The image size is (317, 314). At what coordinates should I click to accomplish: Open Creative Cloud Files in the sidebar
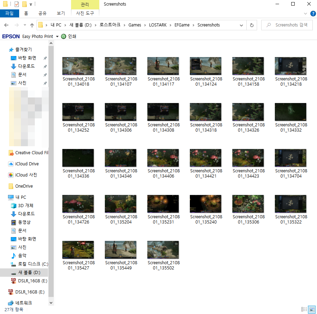(28, 153)
